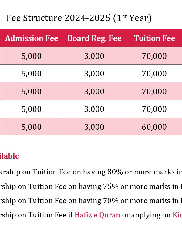Click the 60,000 tuition fee cell
The width and height of the screenshot is (182, 234).
pyautogui.click(x=154, y=127)
